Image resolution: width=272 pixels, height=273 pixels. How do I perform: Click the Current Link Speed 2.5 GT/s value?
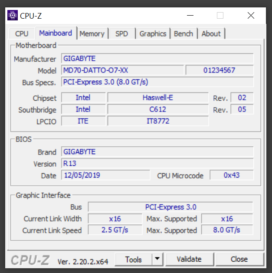click(115, 230)
